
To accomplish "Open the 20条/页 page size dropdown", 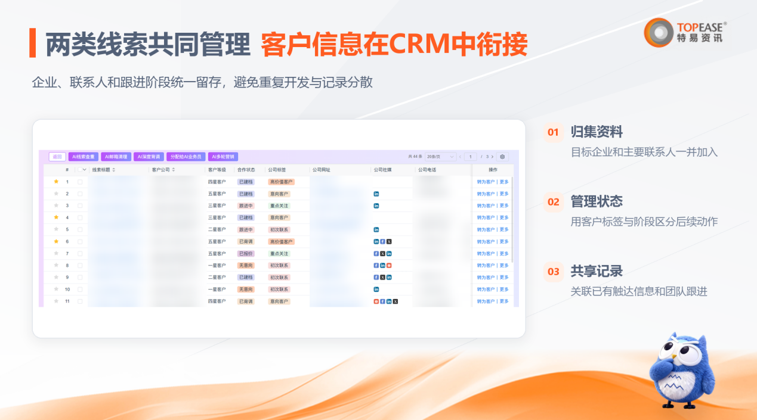I will point(441,157).
